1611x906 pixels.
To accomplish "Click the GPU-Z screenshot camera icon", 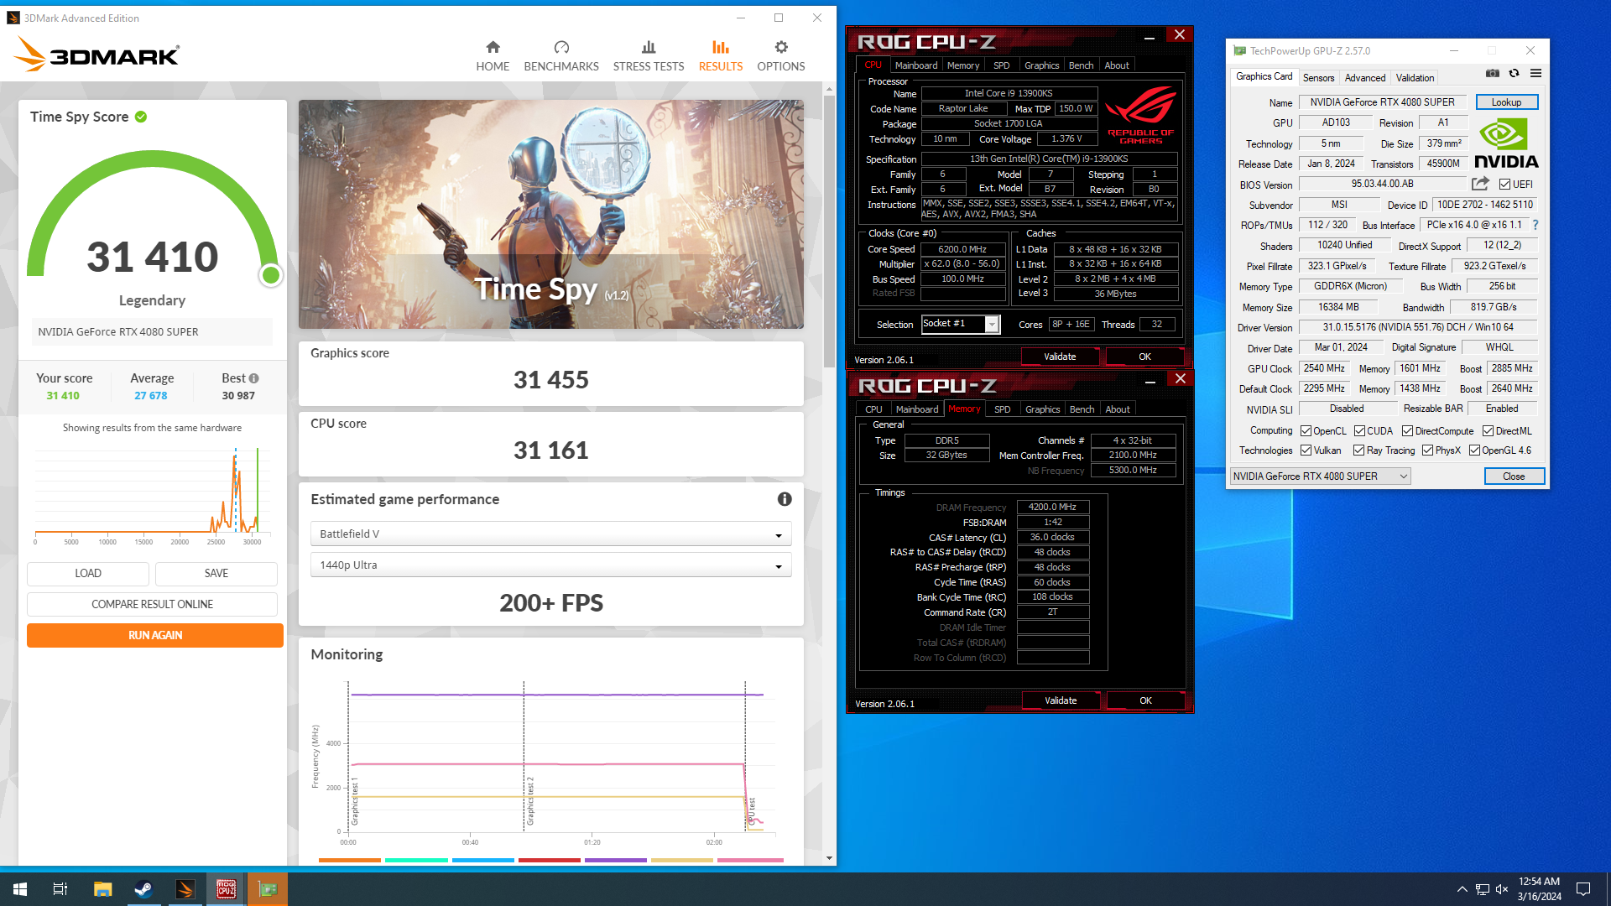I will point(1493,74).
